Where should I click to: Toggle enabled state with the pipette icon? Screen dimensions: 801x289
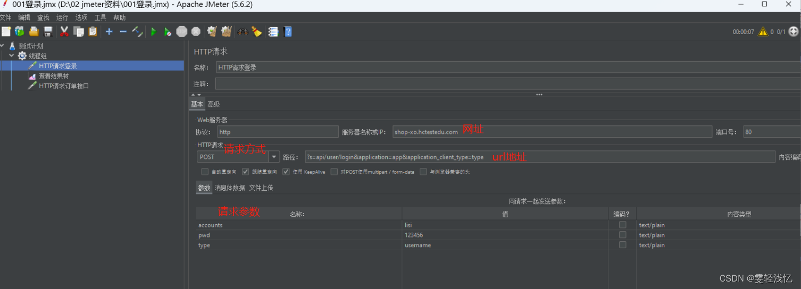(137, 31)
